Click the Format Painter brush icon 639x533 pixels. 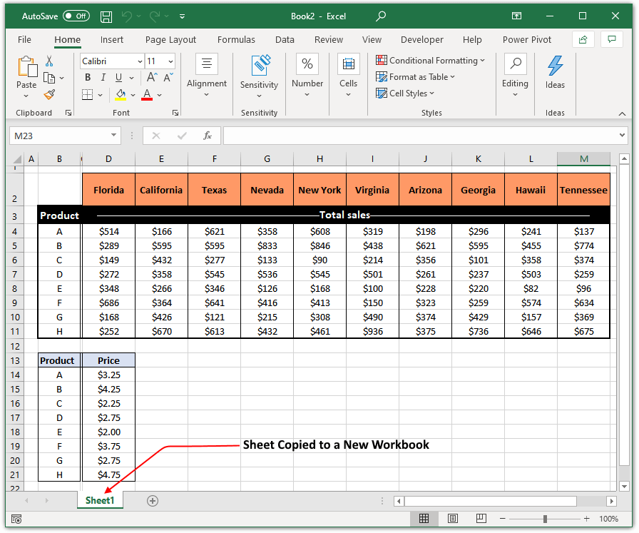pos(49,94)
